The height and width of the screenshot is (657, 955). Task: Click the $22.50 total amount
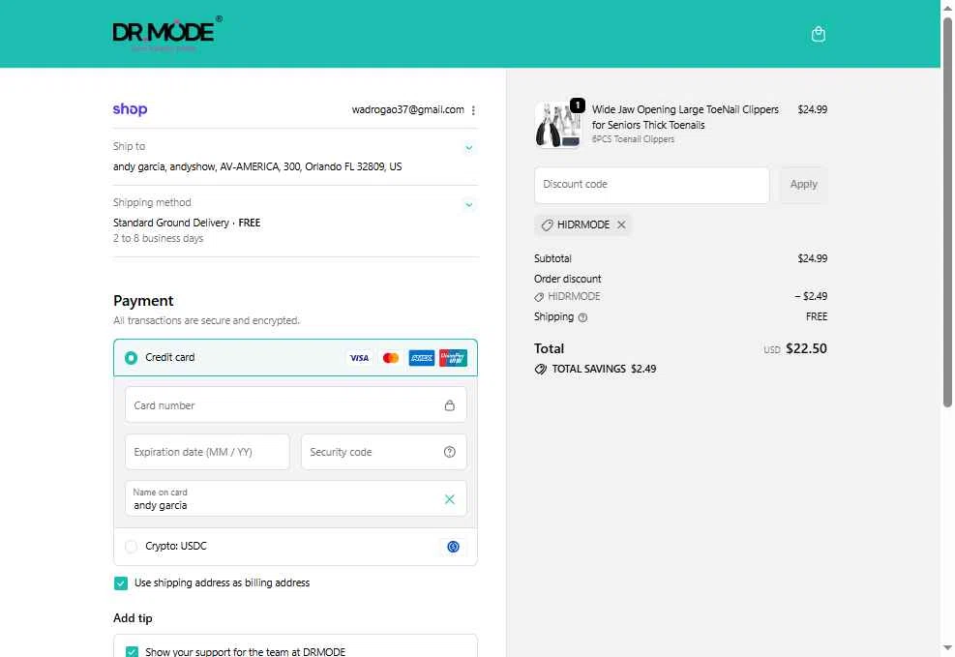point(806,349)
